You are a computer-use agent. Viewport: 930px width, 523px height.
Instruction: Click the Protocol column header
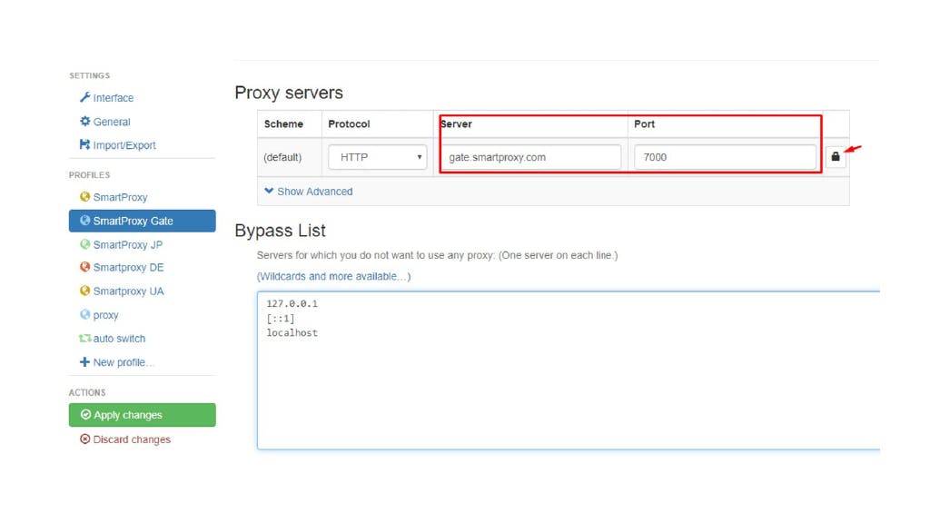coord(349,123)
